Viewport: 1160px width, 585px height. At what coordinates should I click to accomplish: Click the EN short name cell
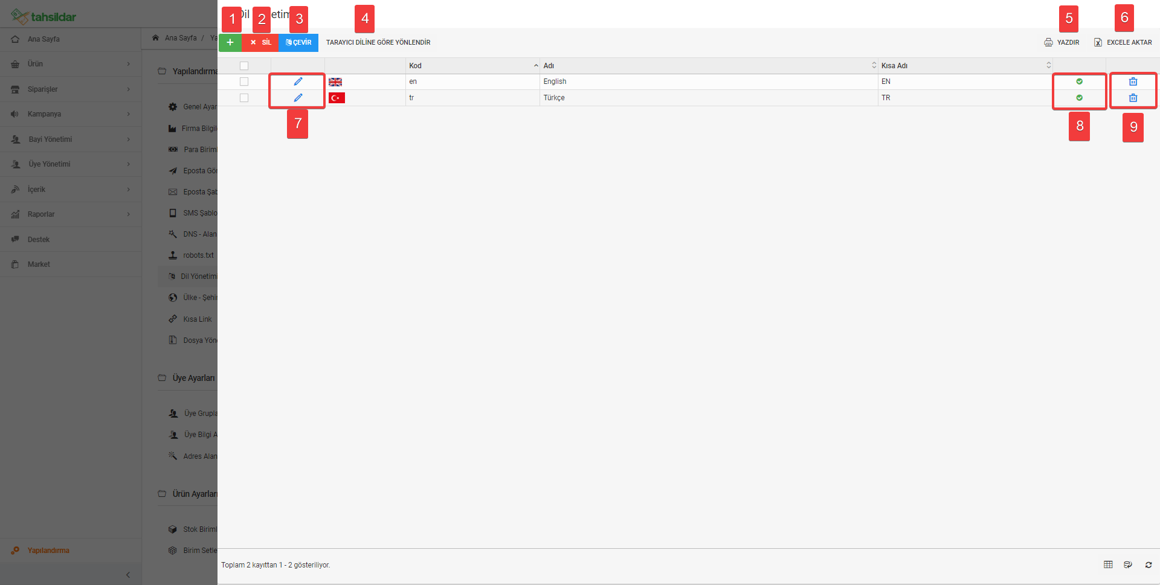(x=965, y=82)
